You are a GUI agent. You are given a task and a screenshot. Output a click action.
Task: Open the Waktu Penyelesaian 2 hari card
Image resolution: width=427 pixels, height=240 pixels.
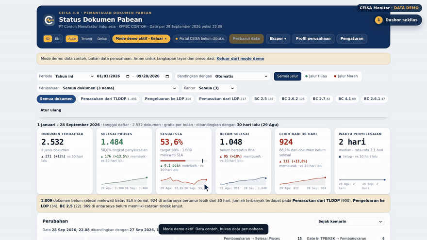tap(362, 161)
